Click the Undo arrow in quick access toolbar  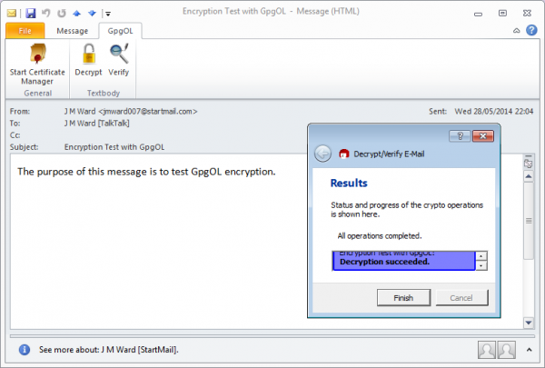click(x=46, y=14)
